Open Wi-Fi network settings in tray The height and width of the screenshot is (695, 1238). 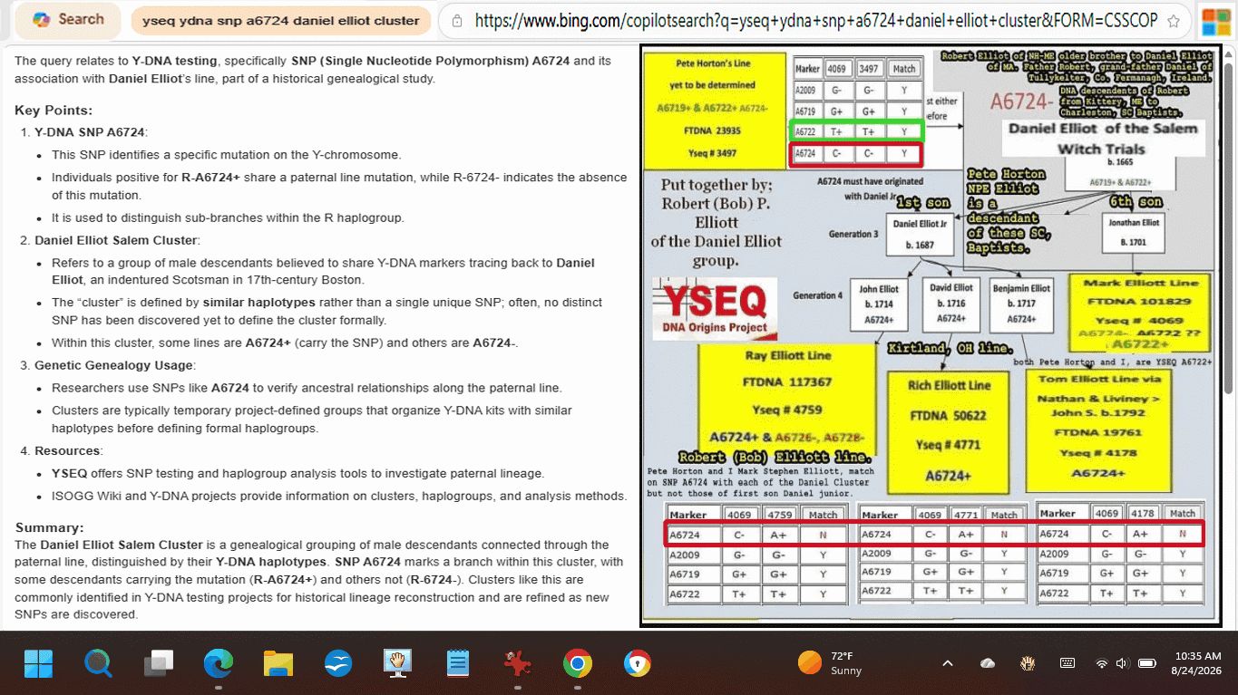coord(1102,663)
